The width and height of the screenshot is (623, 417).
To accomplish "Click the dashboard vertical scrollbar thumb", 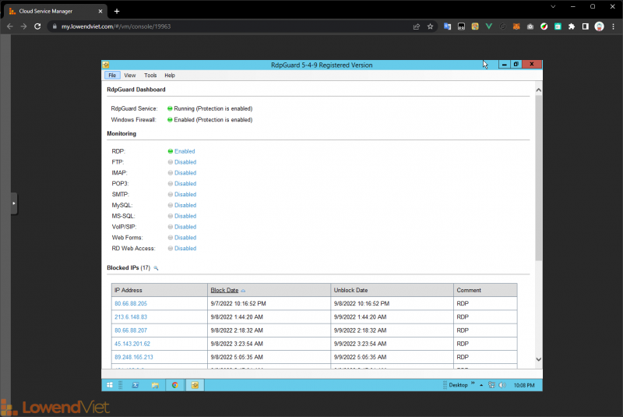I will coord(538,178).
